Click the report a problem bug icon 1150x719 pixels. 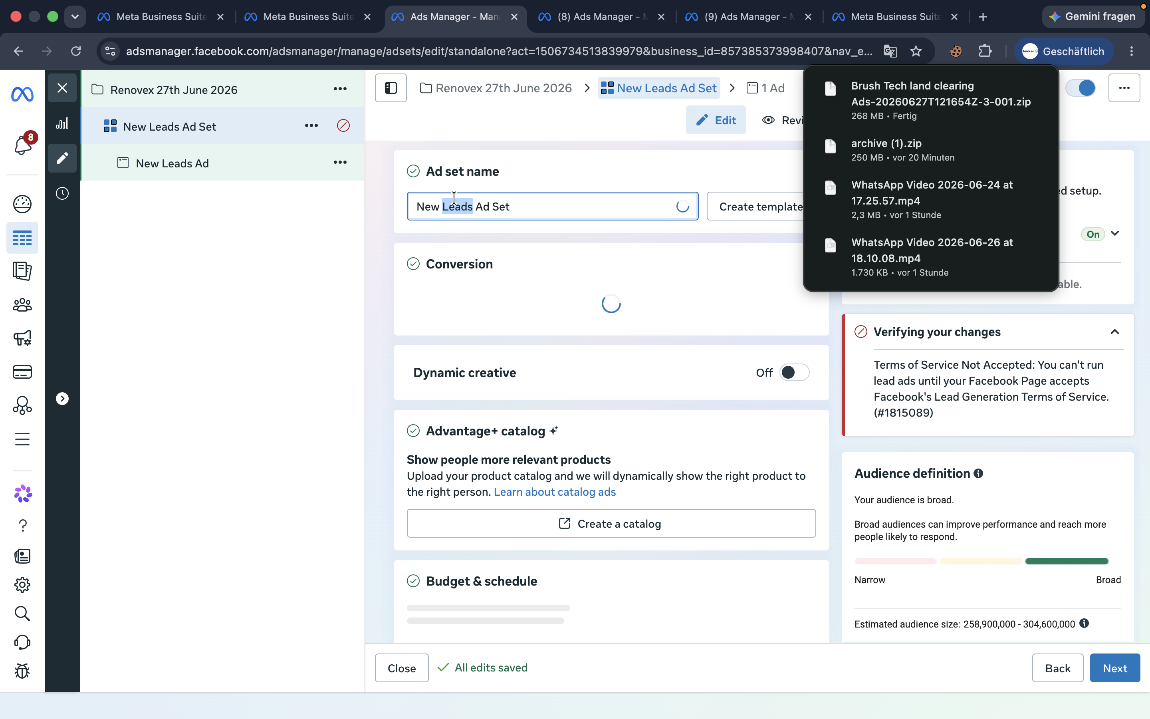(x=22, y=671)
